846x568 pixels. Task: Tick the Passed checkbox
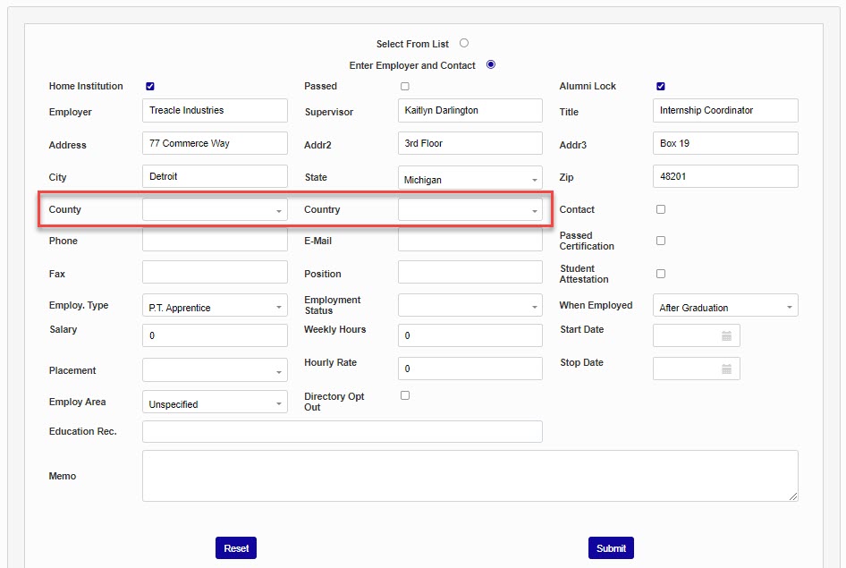tap(405, 87)
